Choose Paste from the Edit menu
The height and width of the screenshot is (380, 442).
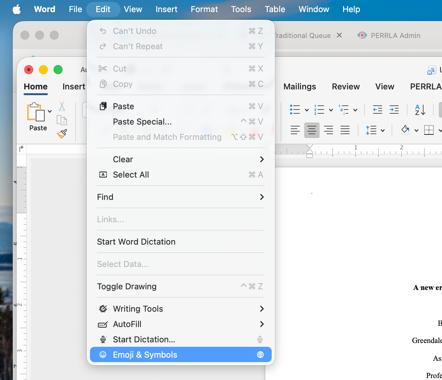(181, 106)
